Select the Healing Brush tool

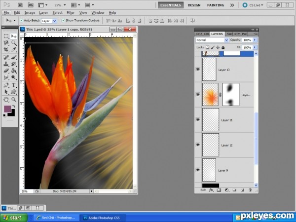[6, 57]
